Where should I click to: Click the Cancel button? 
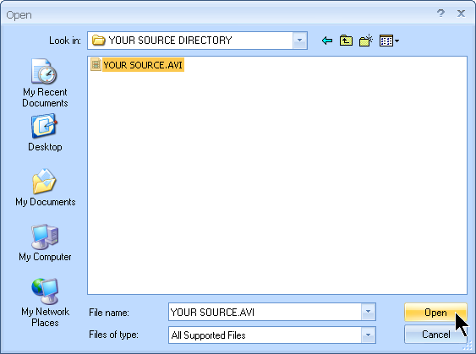point(435,335)
